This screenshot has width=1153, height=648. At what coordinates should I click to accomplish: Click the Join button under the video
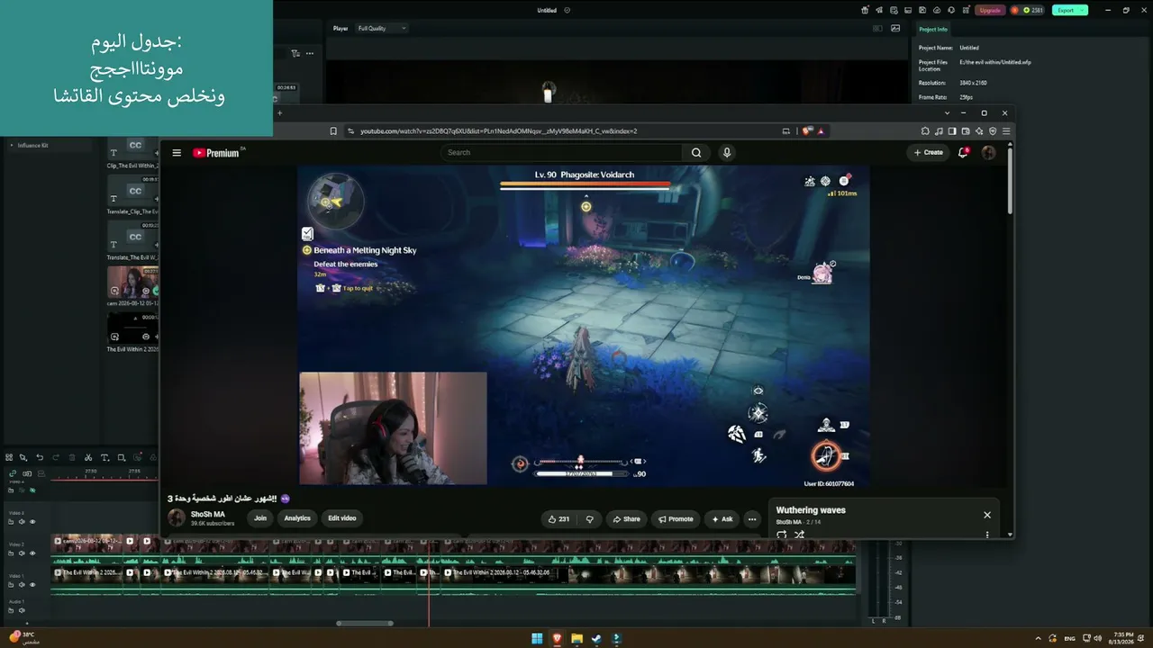[x=260, y=518]
